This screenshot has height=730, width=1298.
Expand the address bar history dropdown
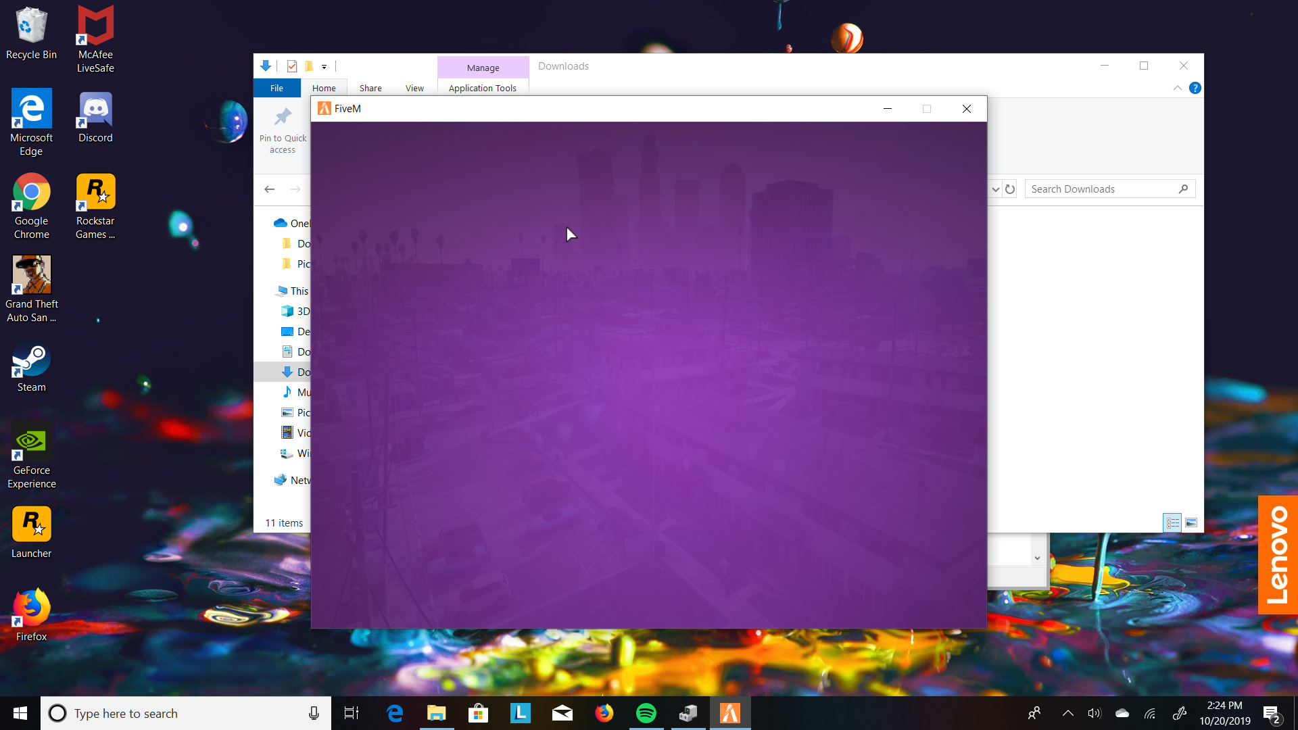point(995,189)
